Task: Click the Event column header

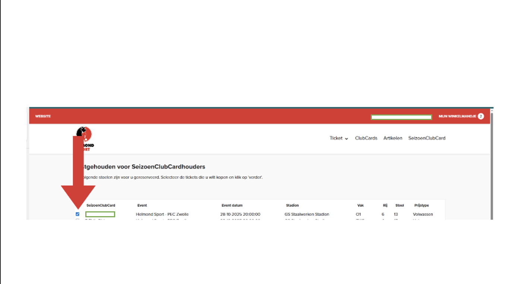Action: (142, 205)
